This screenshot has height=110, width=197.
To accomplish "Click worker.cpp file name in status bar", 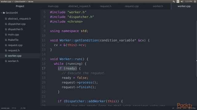I will pyautogui.click(x=5, y=108).
